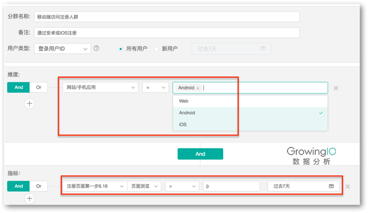Add a dimension condition with the plus icon
Viewport: 368px width, 213px height.
click(x=29, y=103)
